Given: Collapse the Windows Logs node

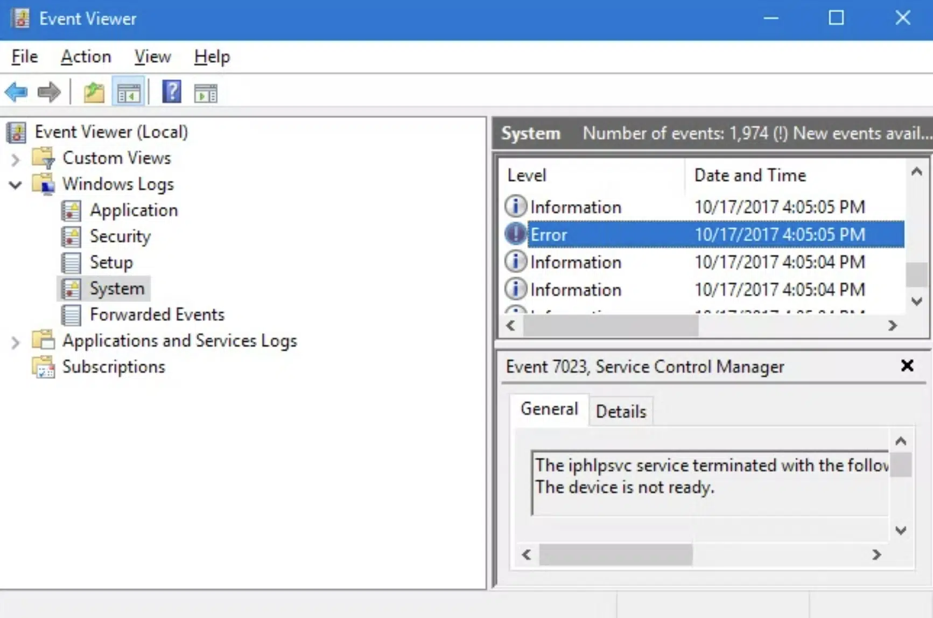Looking at the screenshot, I should [15, 185].
